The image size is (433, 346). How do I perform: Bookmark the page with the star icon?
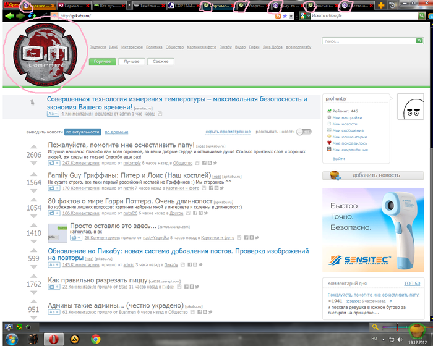[285, 16]
